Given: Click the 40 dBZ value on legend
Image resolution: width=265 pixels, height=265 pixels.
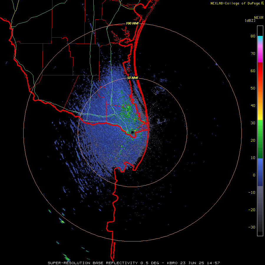Looking at the screenshot, I should (253, 106).
